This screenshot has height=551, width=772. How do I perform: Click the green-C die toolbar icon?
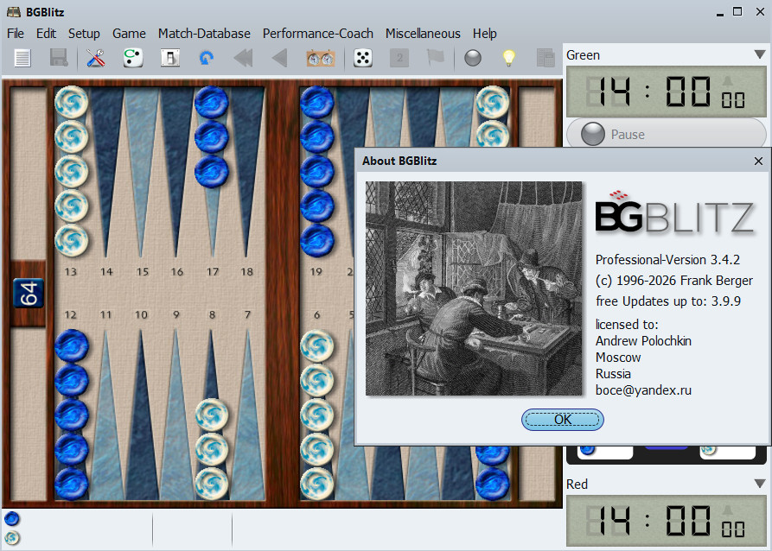click(133, 59)
